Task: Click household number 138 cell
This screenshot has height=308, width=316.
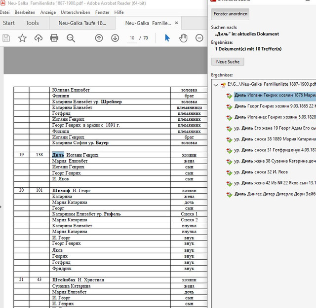Action: [x=39, y=155]
